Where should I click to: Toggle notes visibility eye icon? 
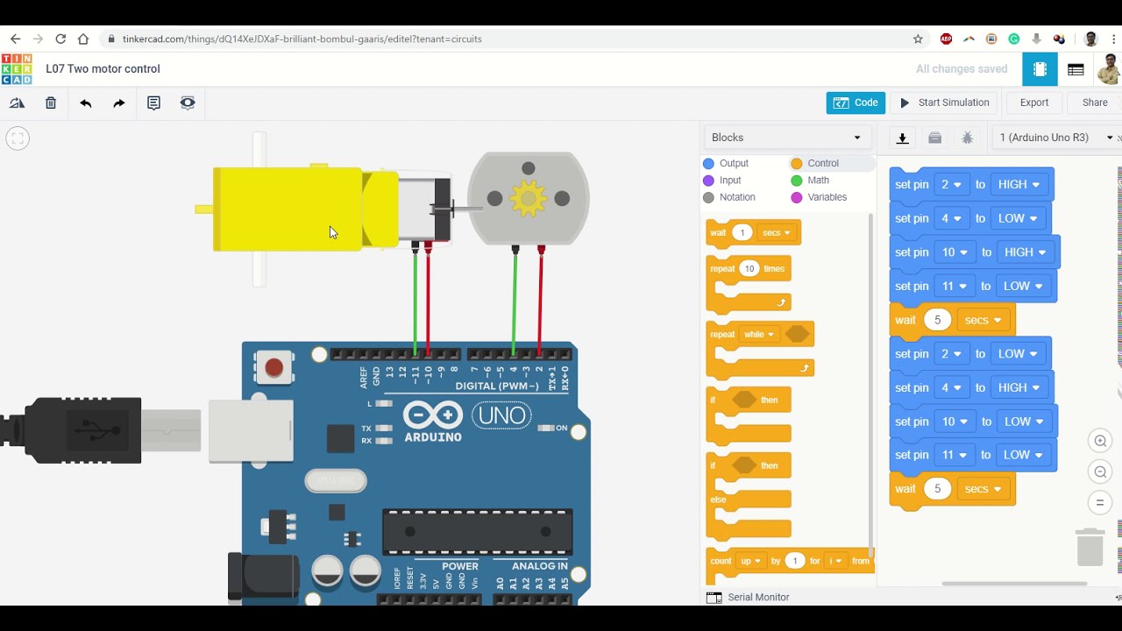click(x=188, y=103)
